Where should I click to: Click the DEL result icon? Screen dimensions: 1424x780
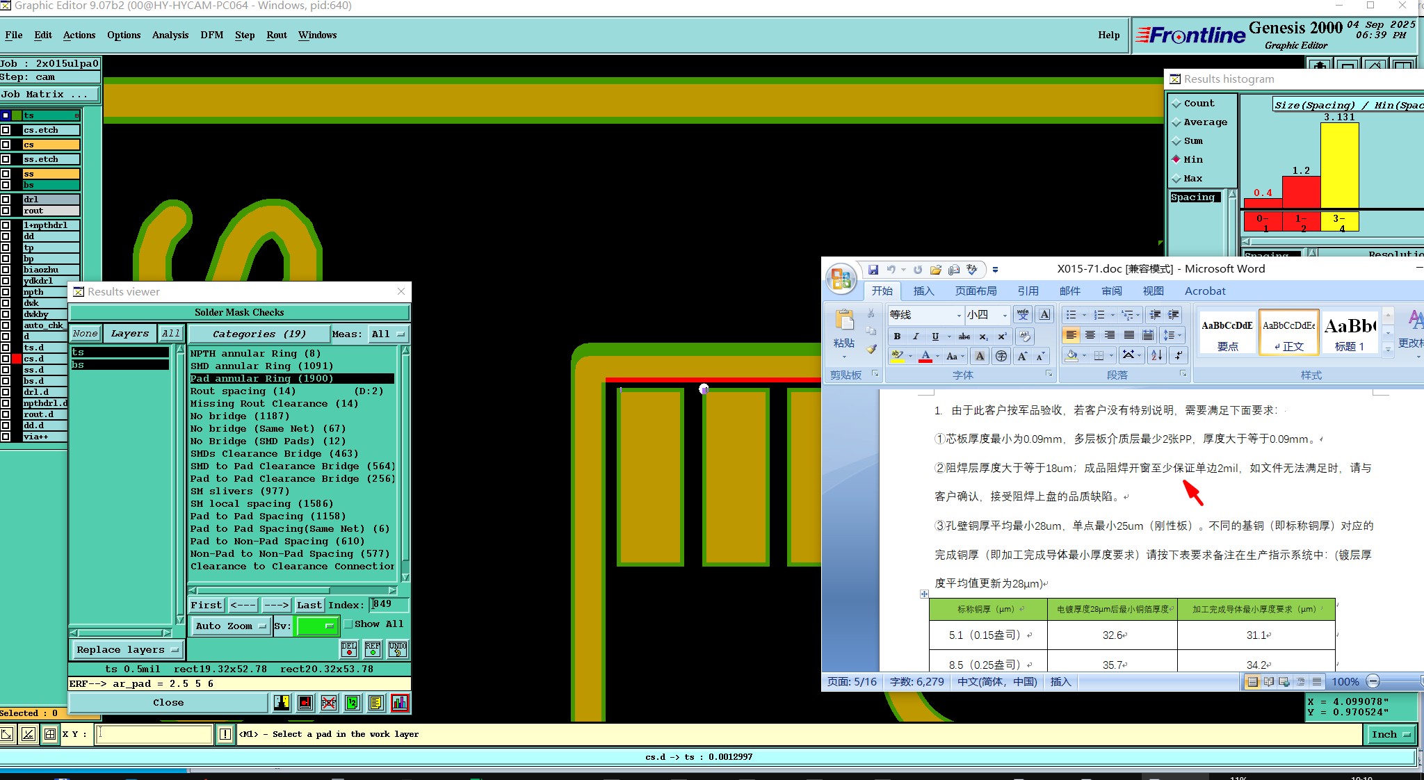point(348,649)
